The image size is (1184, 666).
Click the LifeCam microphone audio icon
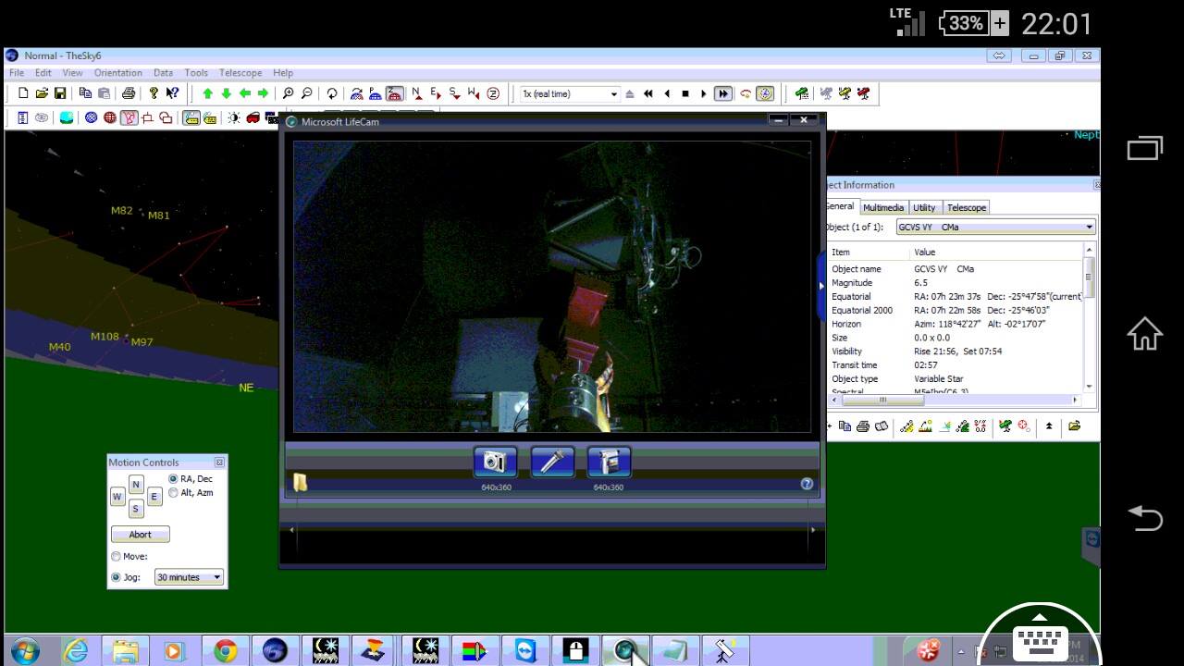click(552, 462)
